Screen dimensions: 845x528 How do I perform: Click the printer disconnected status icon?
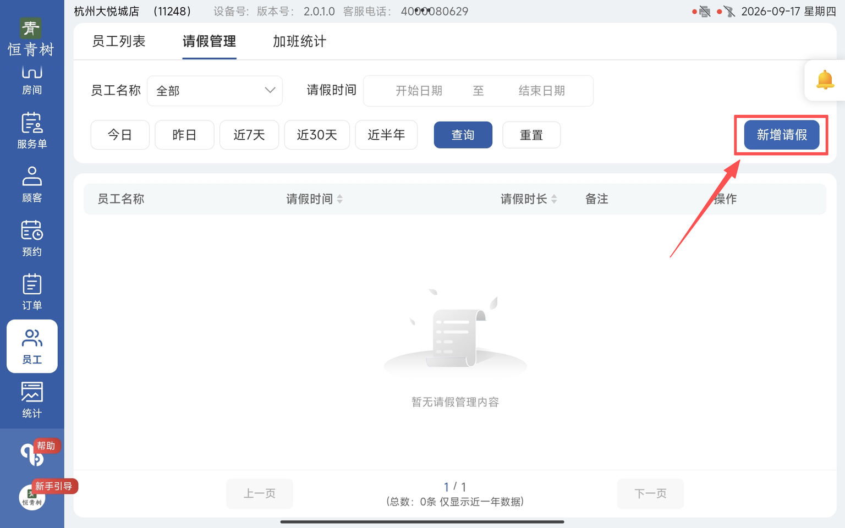click(704, 12)
